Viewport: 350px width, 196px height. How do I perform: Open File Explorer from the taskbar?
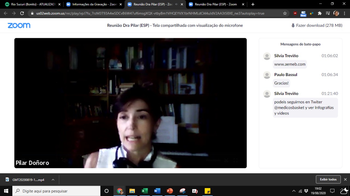(132, 191)
